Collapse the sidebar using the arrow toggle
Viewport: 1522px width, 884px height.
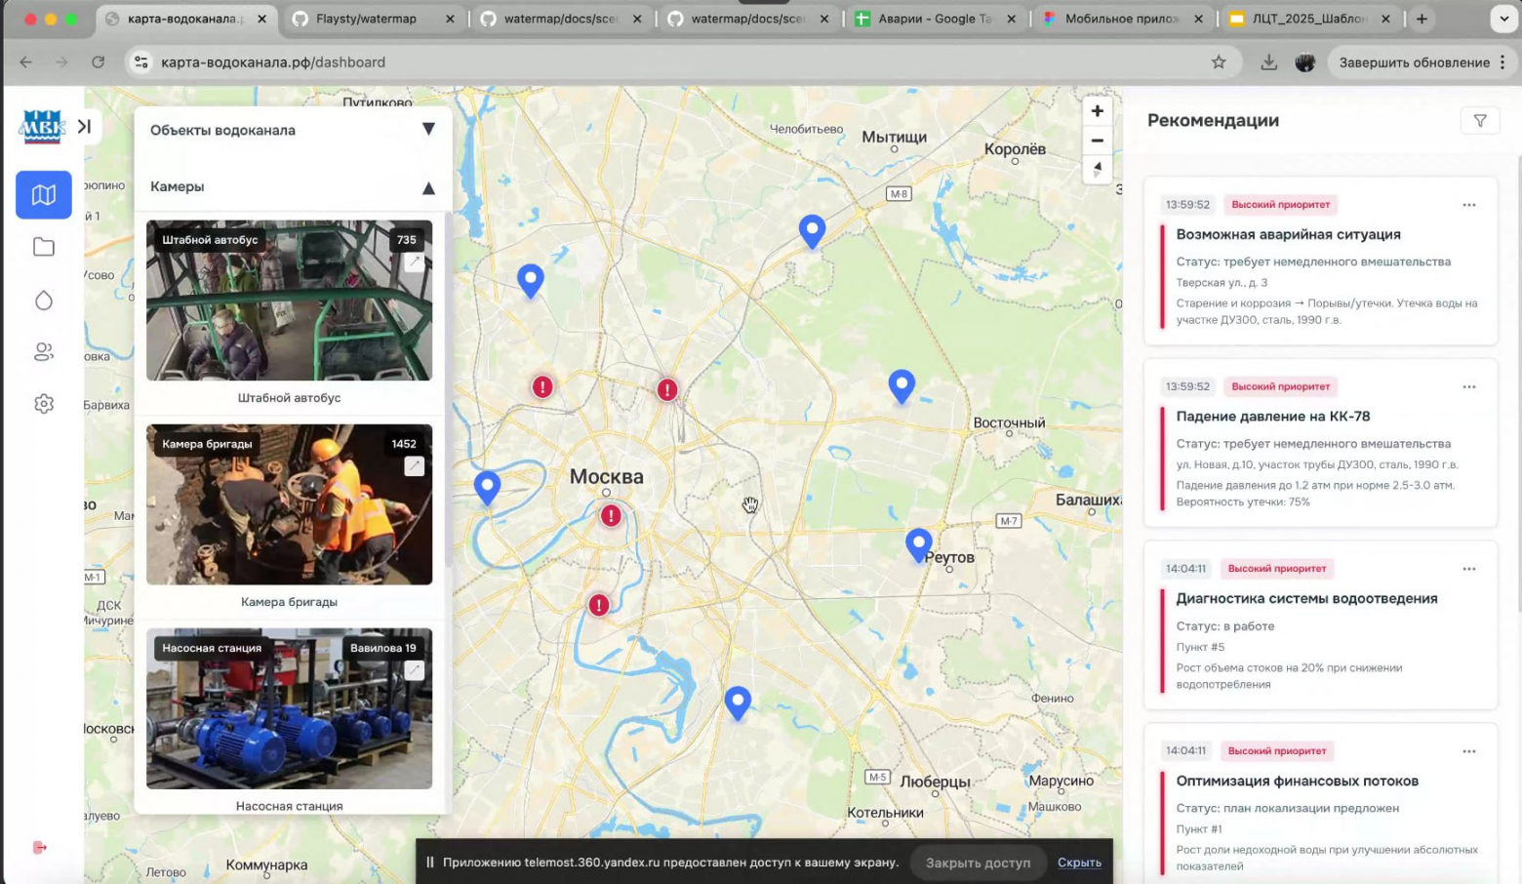[x=84, y=125]
